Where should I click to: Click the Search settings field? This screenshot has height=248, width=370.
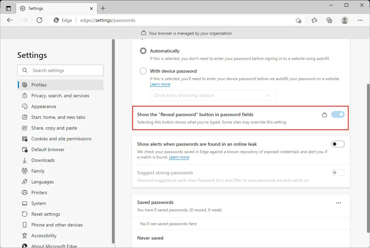(60, 70)
